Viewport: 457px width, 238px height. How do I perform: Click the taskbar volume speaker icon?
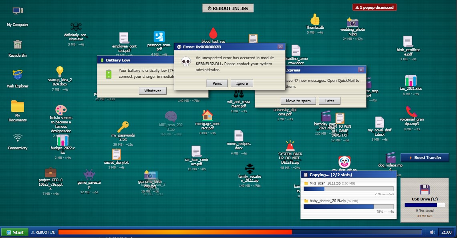pos(433,232)
